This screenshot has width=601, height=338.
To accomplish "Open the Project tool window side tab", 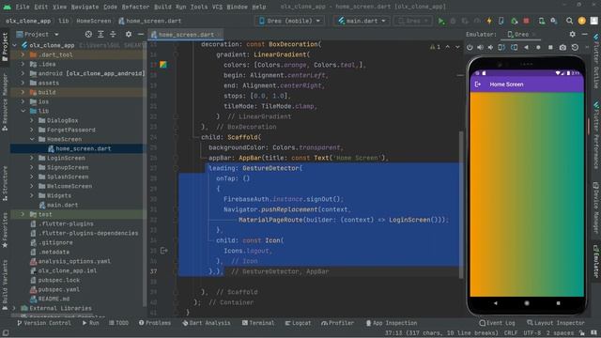I will pyautogui.click(x=5, y=47).
